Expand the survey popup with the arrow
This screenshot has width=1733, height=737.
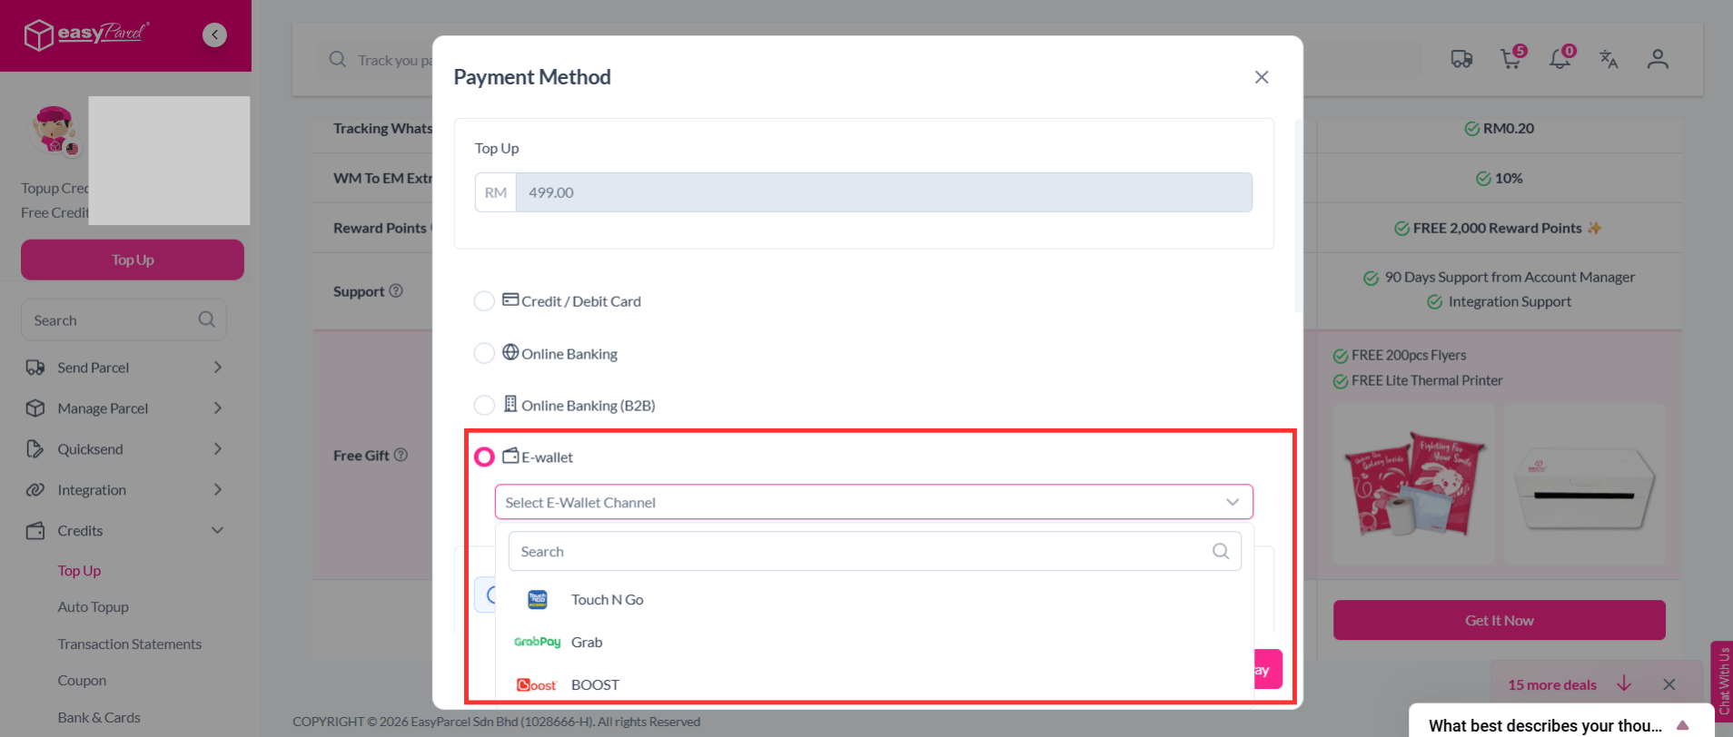1683,724
